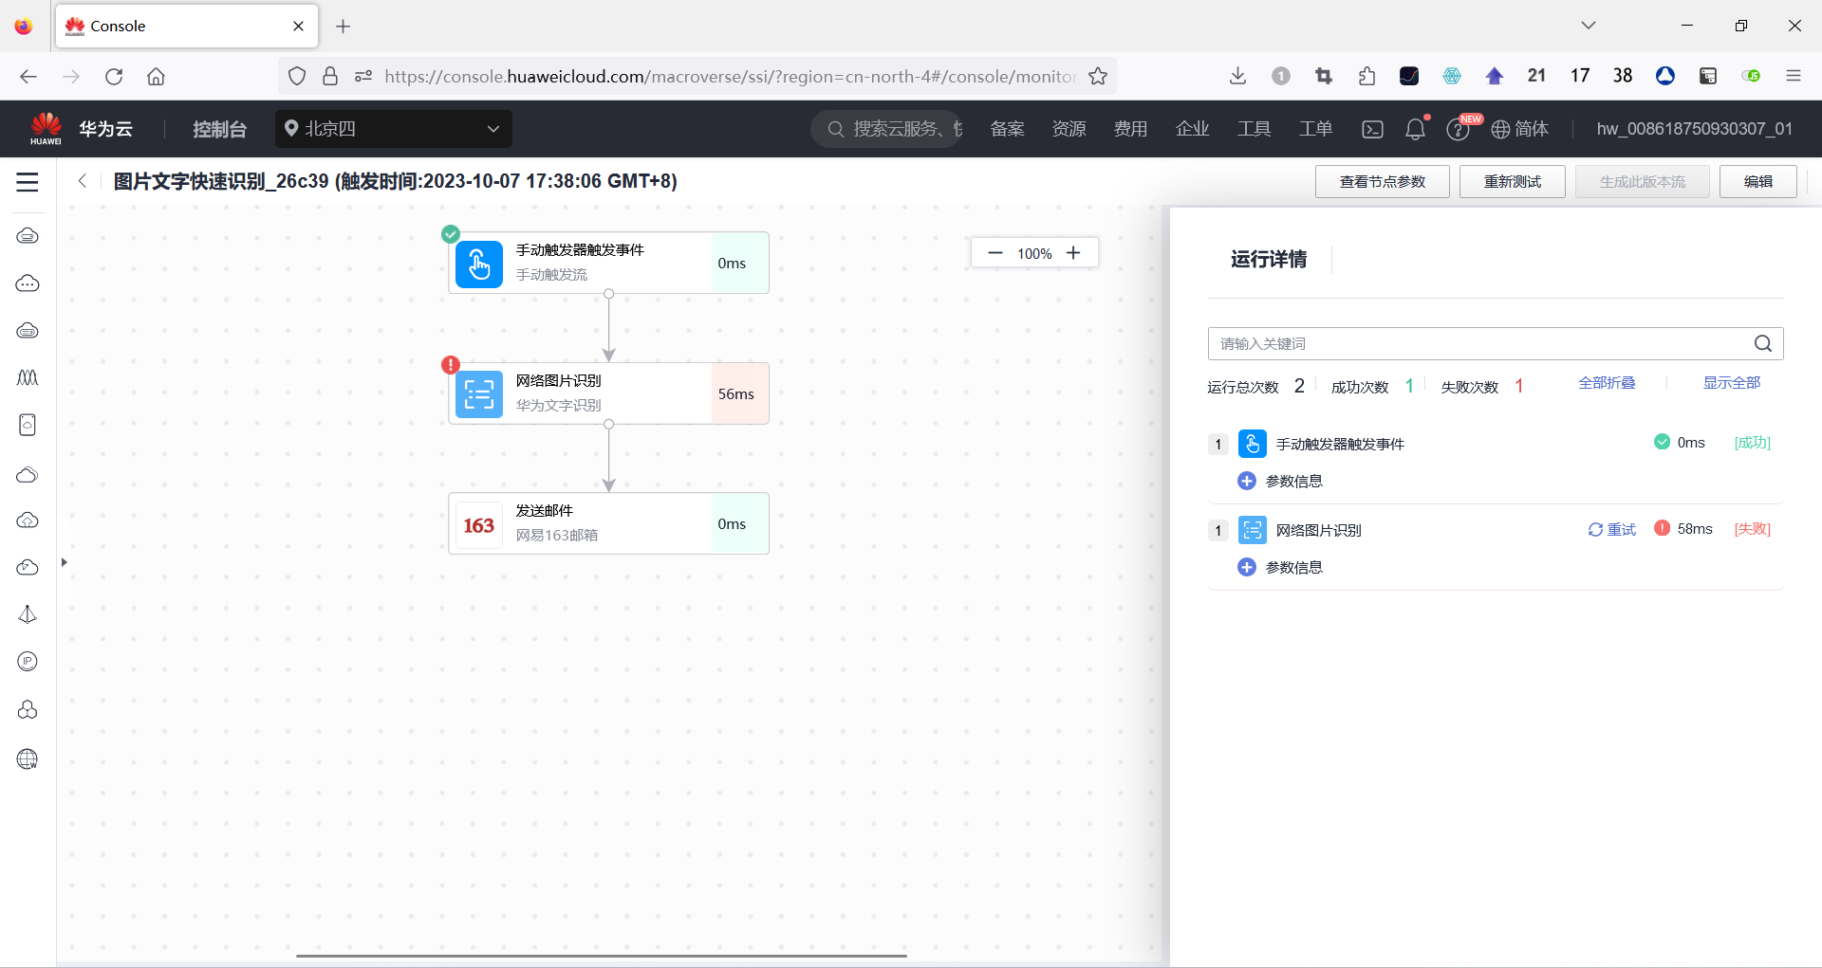Open the 北京四 region dropdown
Viewport: 1822px width, 968px height.
tap(394, 129)
